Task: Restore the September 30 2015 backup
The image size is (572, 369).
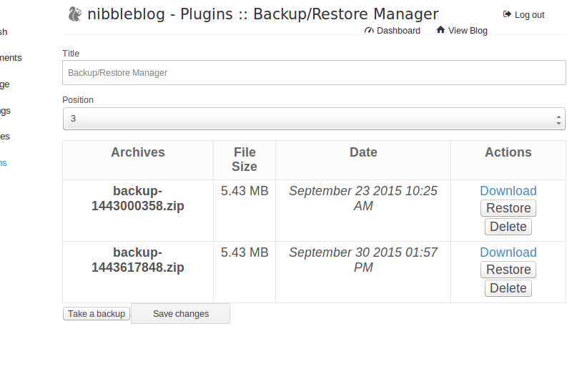Action: coord(508,270)
